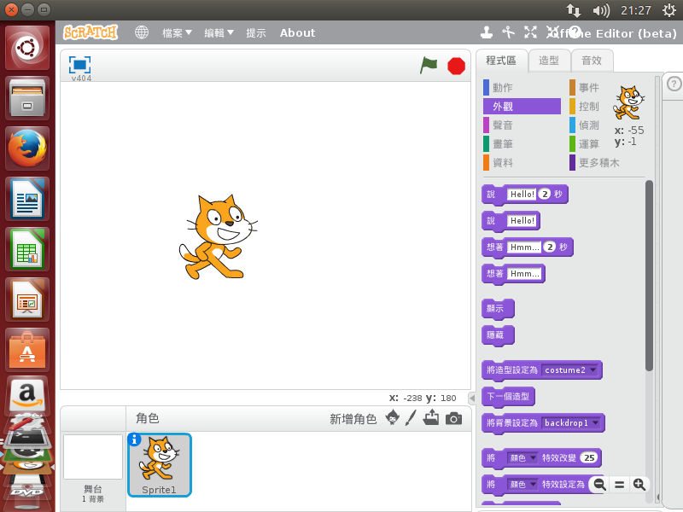Paint a new sprite with brush icon
This screenshot has height=512, width=683.
(411, 418)
